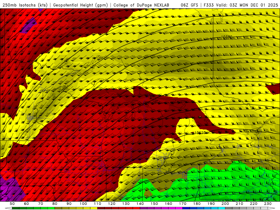This screenshot has height=210, width=280.
Task: Click the 160 value on the color scale
Action: click(168, 204)
